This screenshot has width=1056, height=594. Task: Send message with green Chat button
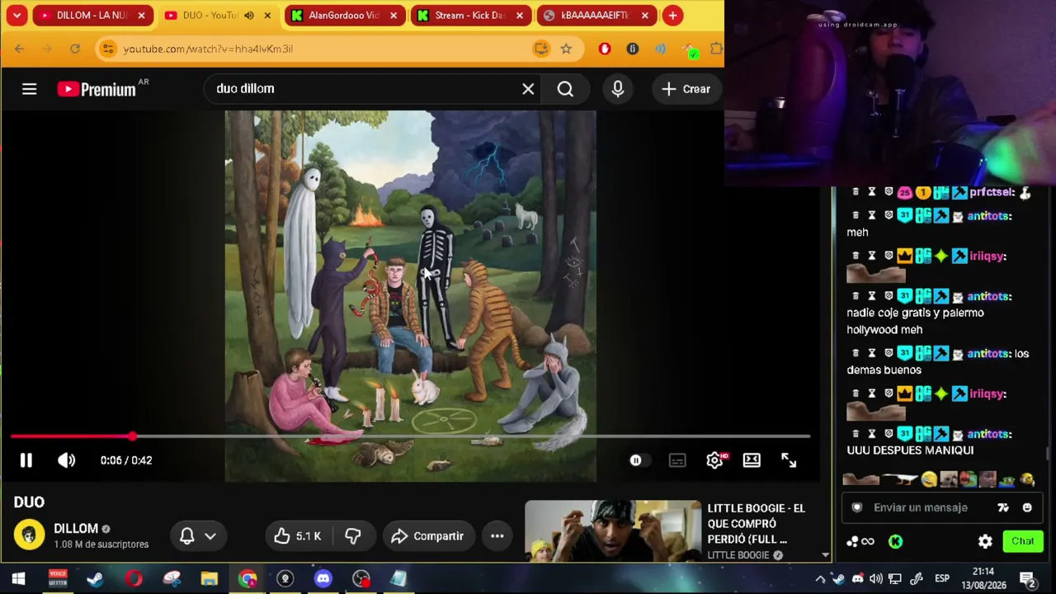(1022, 541)
